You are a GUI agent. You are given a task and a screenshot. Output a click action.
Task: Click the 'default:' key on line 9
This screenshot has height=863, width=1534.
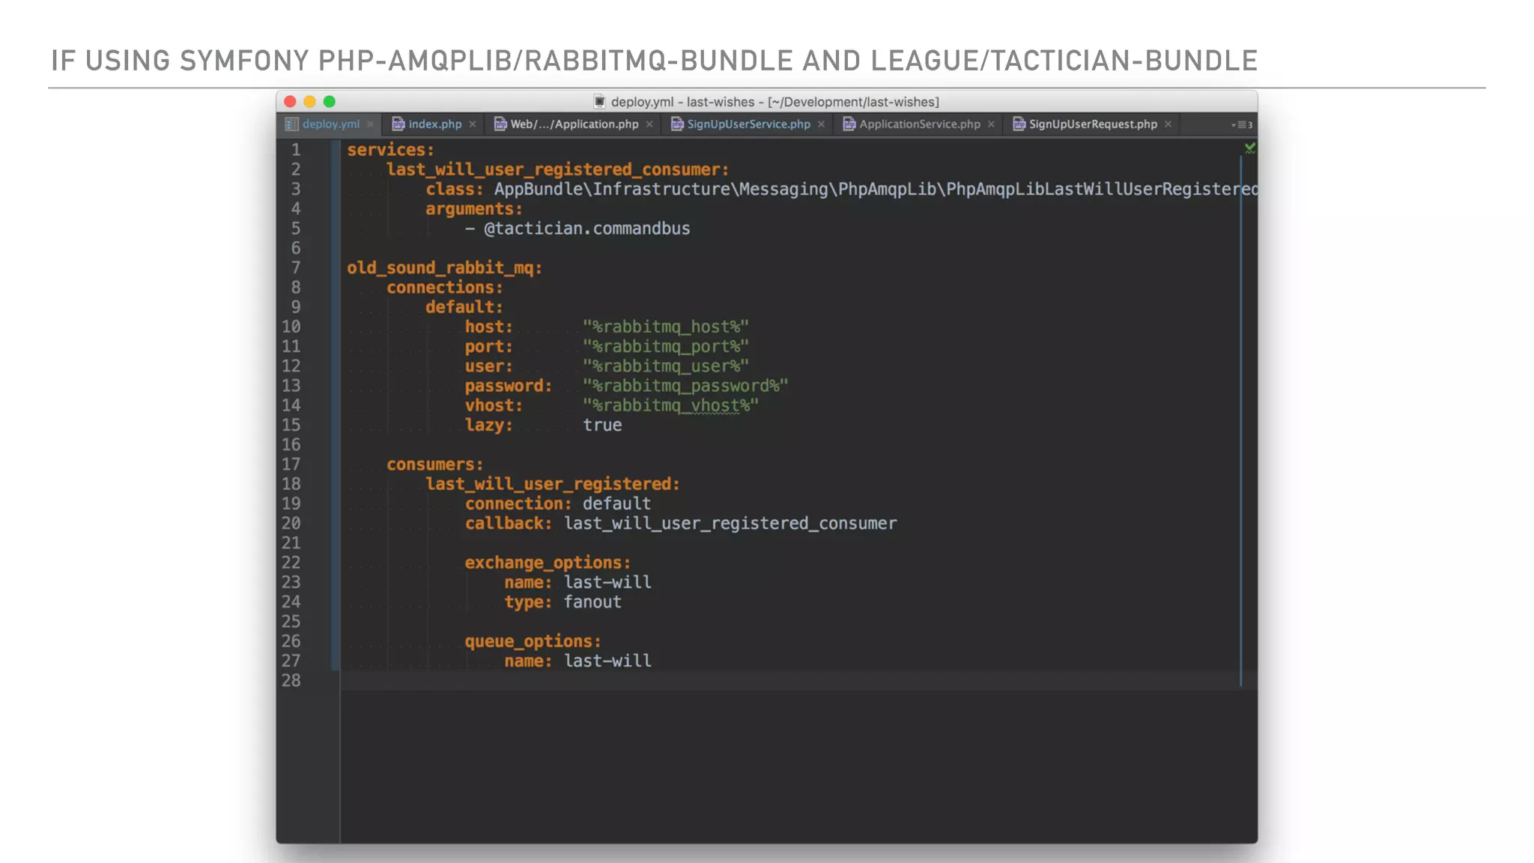[464, 307]
